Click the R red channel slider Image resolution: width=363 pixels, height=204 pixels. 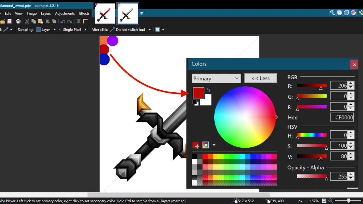312,86
